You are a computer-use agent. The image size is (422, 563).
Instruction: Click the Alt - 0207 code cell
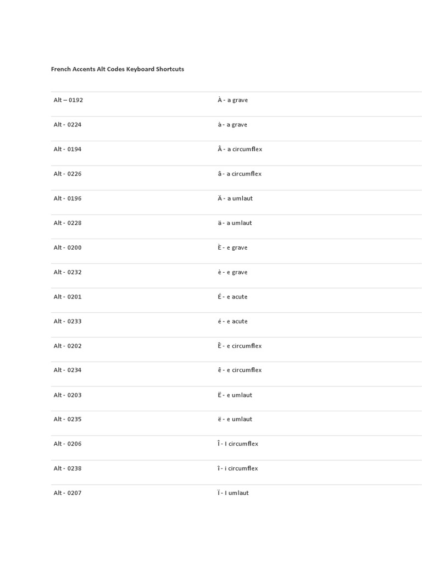pos(68,493)
